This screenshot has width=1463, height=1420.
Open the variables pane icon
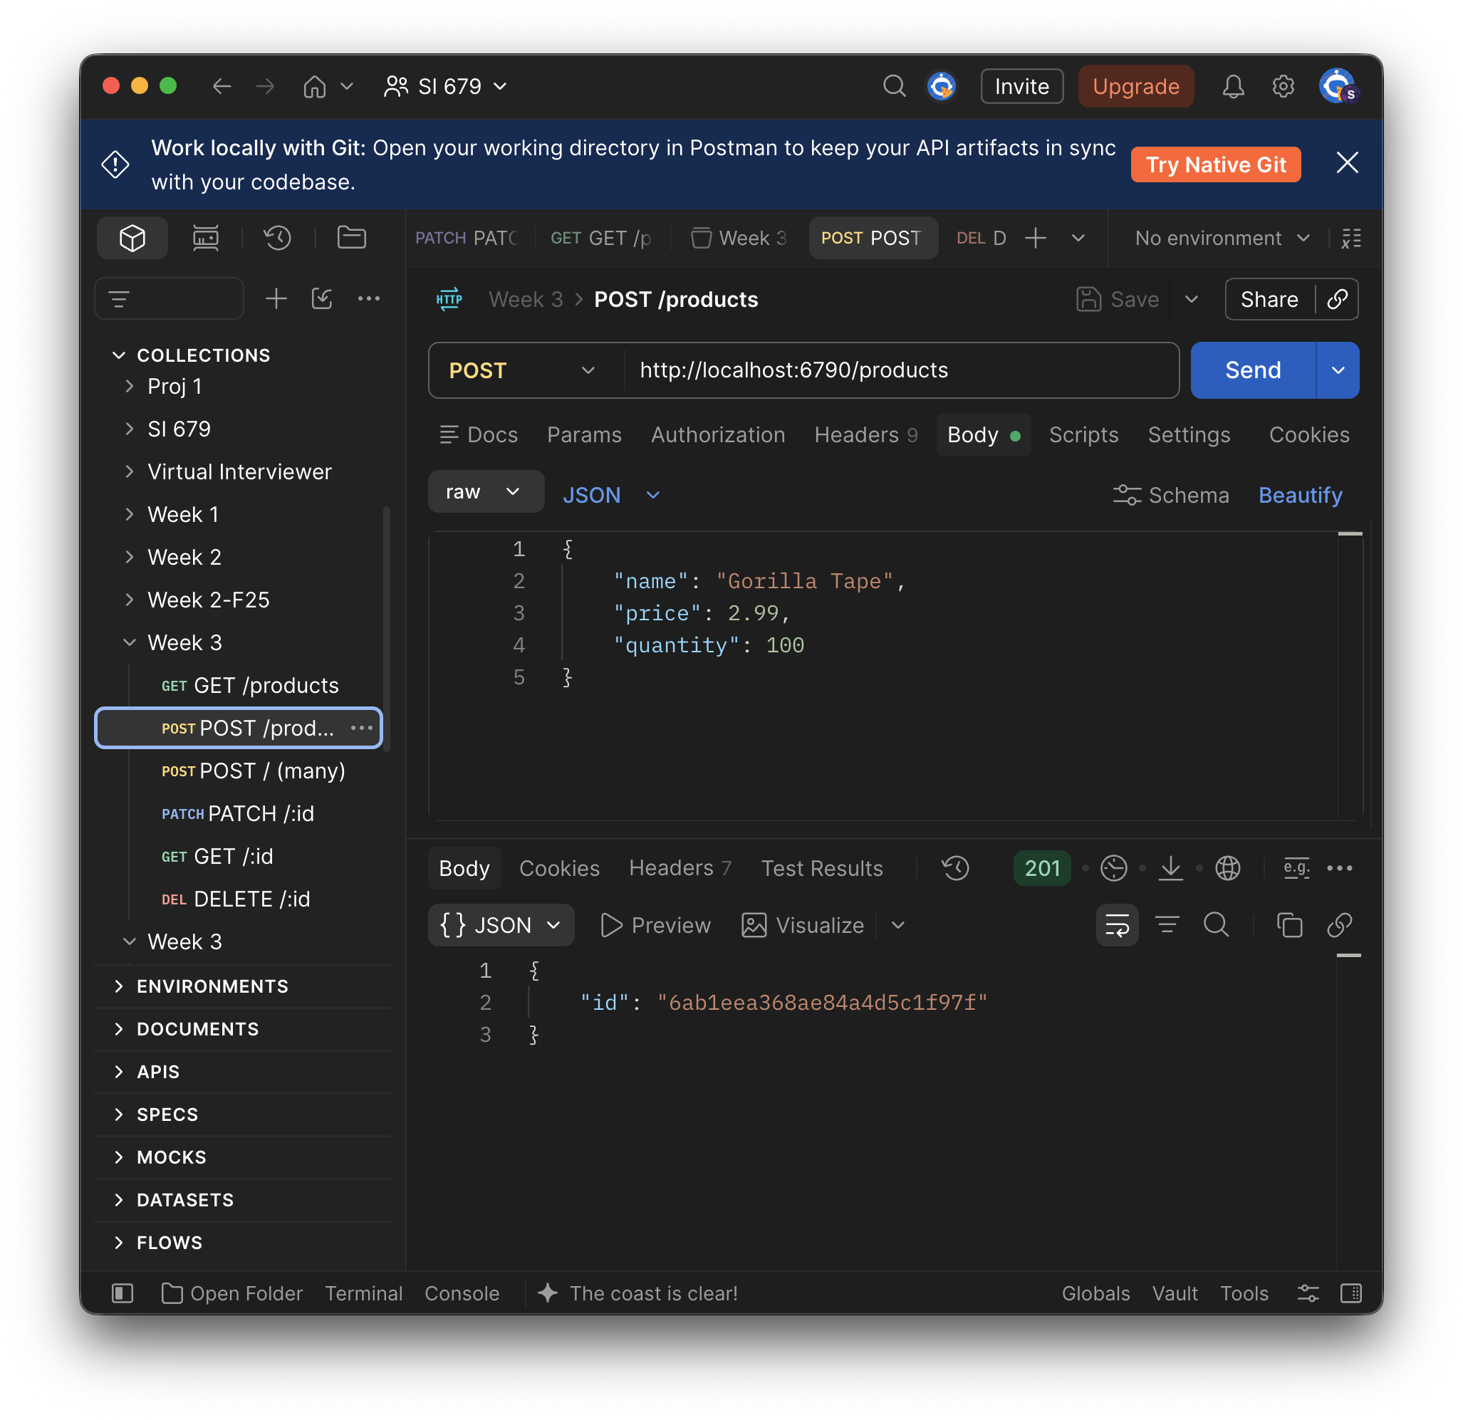click(x=1351, y=238)
